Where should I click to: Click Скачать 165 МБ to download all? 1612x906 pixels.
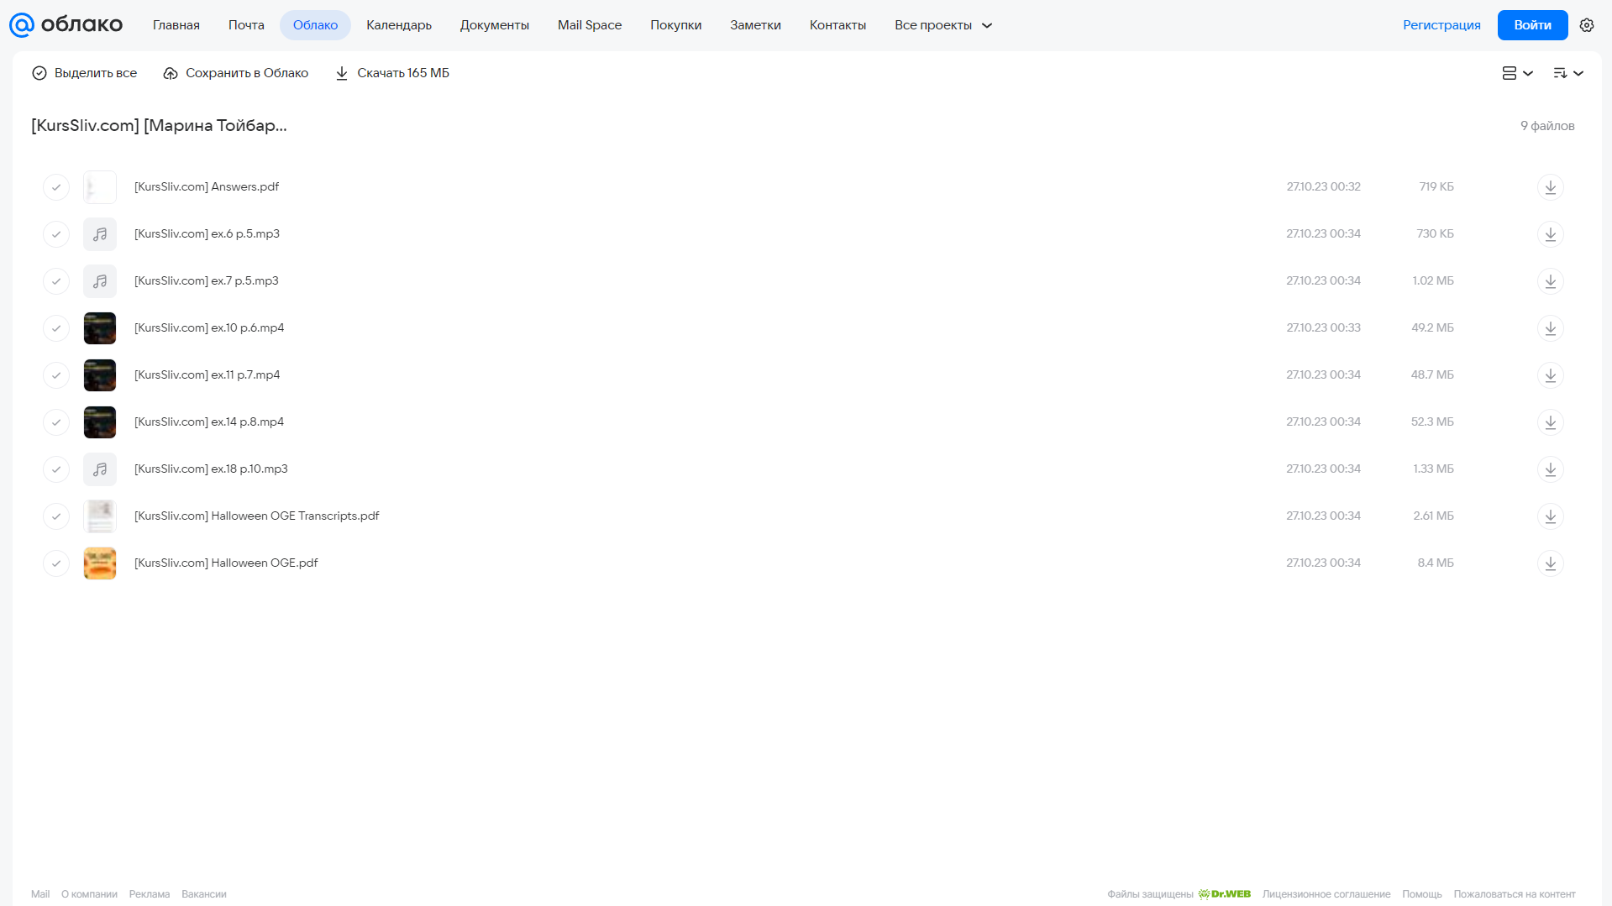(x=392, y=73)
